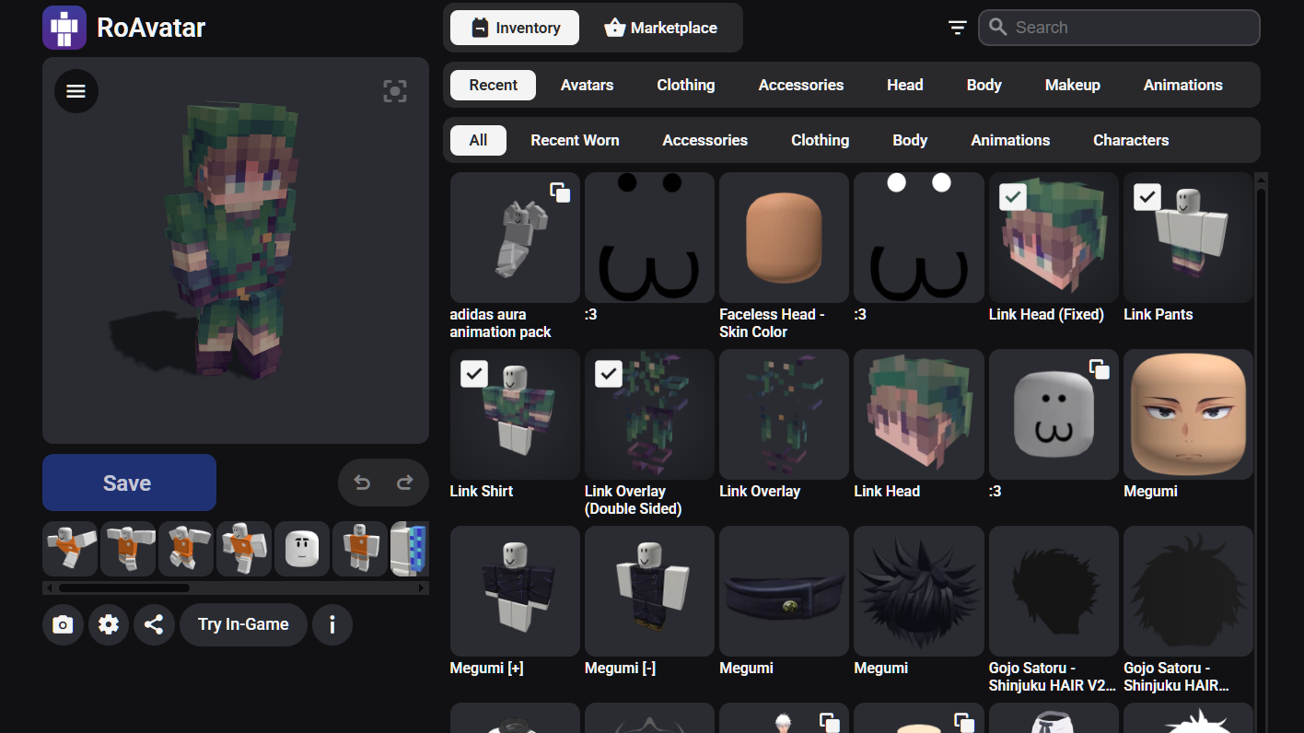Screen dimensions: 1304x733
Task: Click the share icon button
Action: coord(154,624)
